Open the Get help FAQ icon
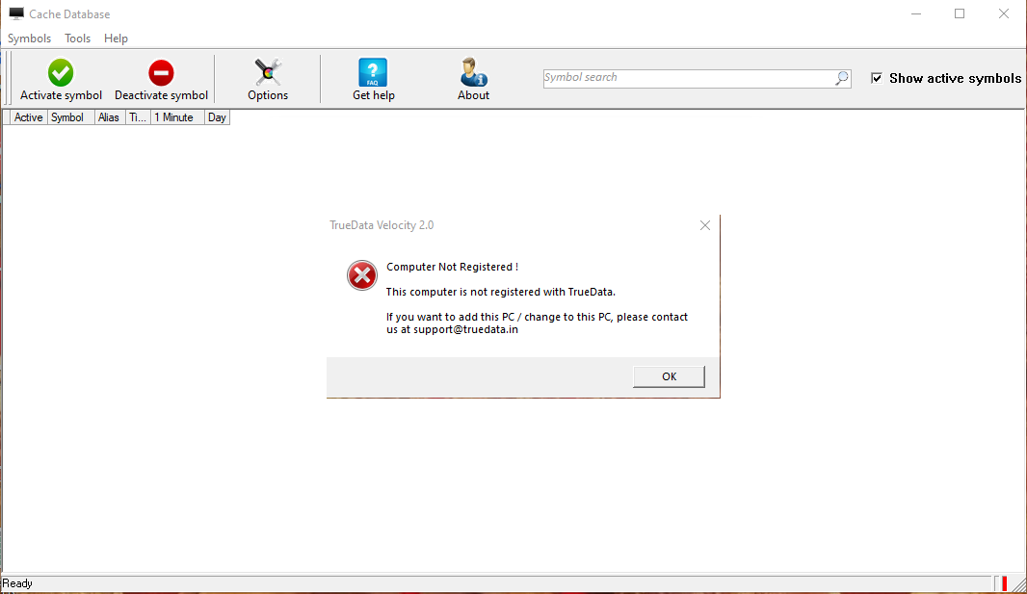The image size is (1027, 594). tap(374, 72)
